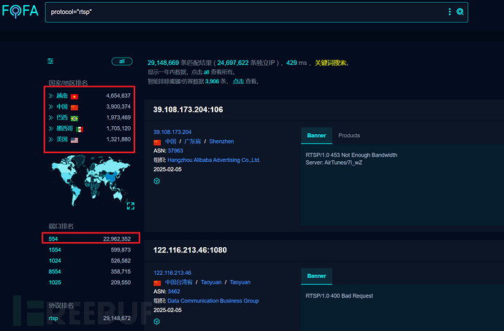Click the Vietnam flag icon
Viewport: 504px width, 331px height.
(75, 96)
